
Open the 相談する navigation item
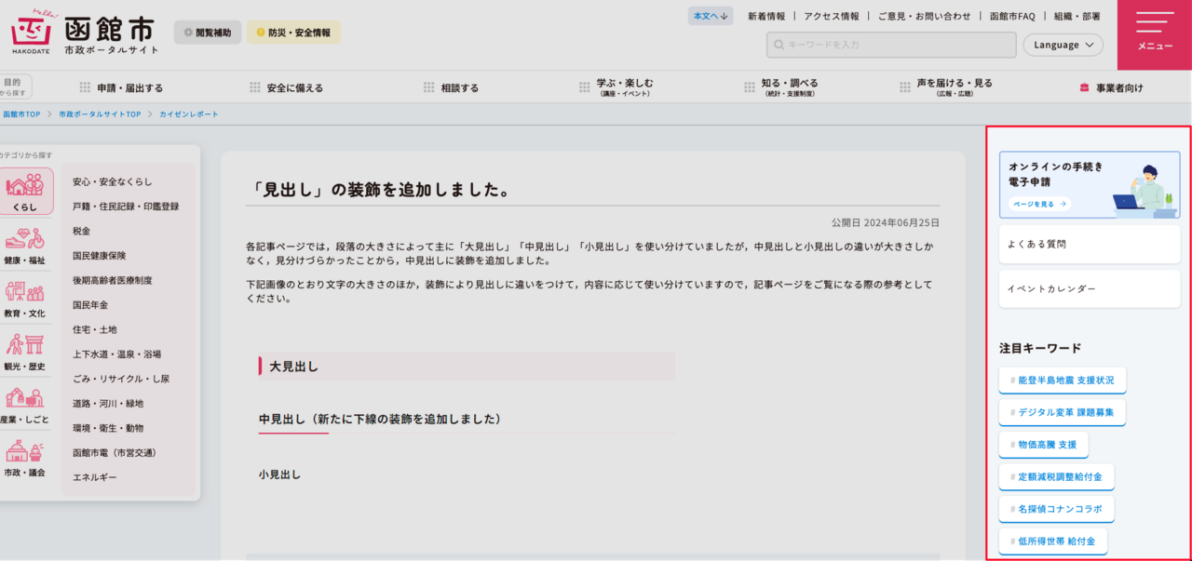(x=452, y=87)
